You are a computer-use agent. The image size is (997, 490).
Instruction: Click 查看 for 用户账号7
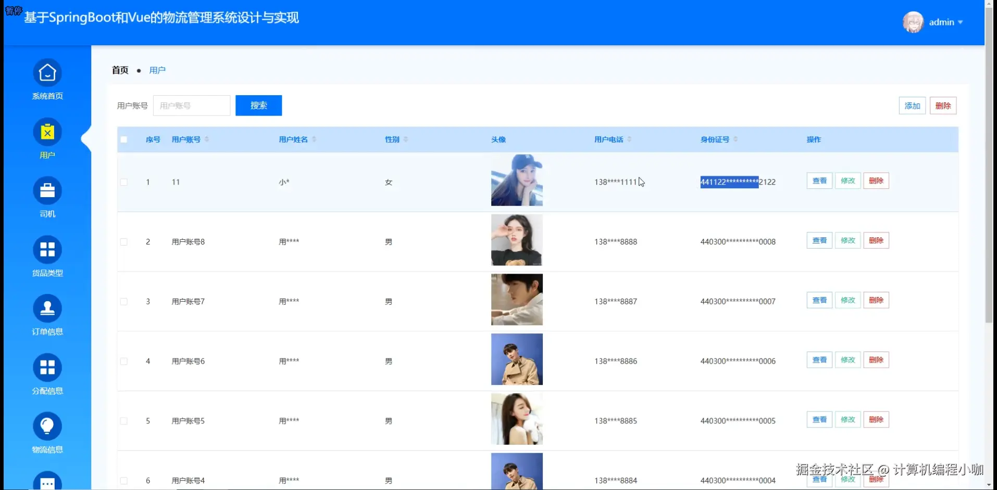[820, 301]
